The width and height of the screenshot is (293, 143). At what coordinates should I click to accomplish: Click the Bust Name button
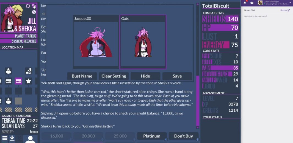click(x=82, y=76)
